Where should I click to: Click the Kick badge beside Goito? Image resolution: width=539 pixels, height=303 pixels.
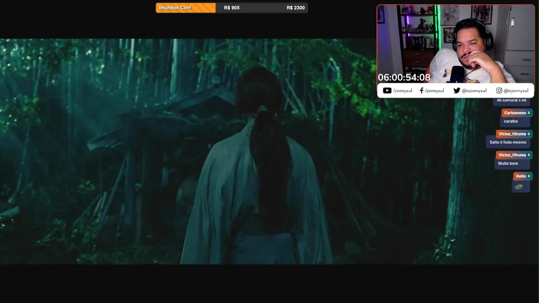tap(529, 176)
